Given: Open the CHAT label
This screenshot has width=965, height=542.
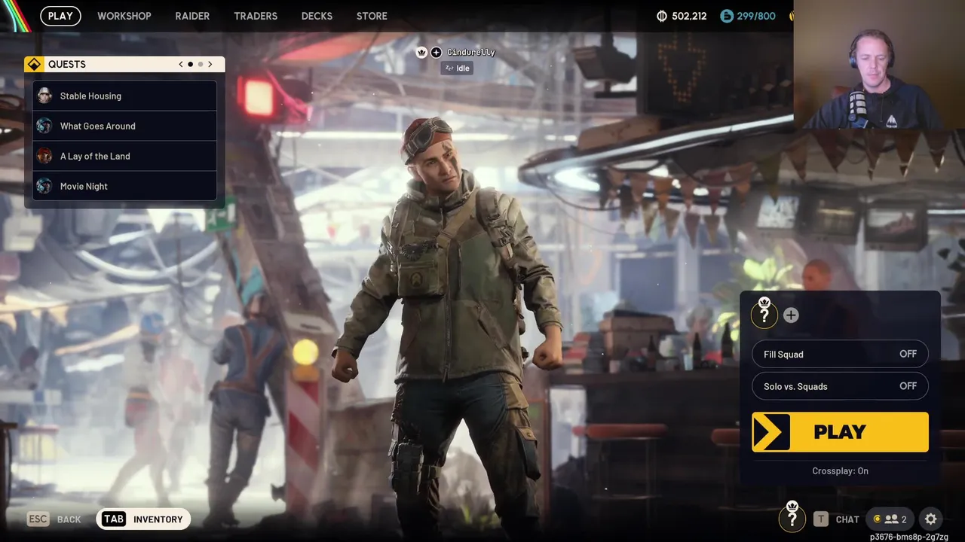Looking at the screenshot, I should pos(847,519).
